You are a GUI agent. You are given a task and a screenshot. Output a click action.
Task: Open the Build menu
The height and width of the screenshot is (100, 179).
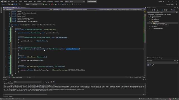[x=25, y=1]
